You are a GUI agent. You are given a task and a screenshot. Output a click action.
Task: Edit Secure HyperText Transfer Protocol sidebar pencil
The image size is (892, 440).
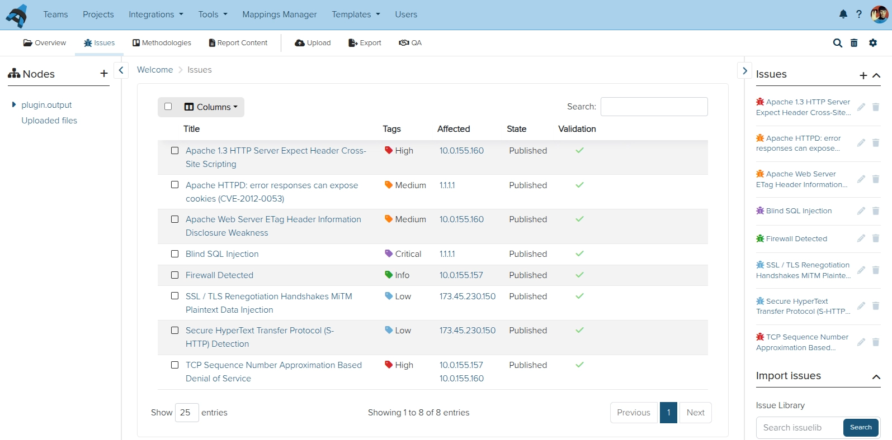[861, 306]
